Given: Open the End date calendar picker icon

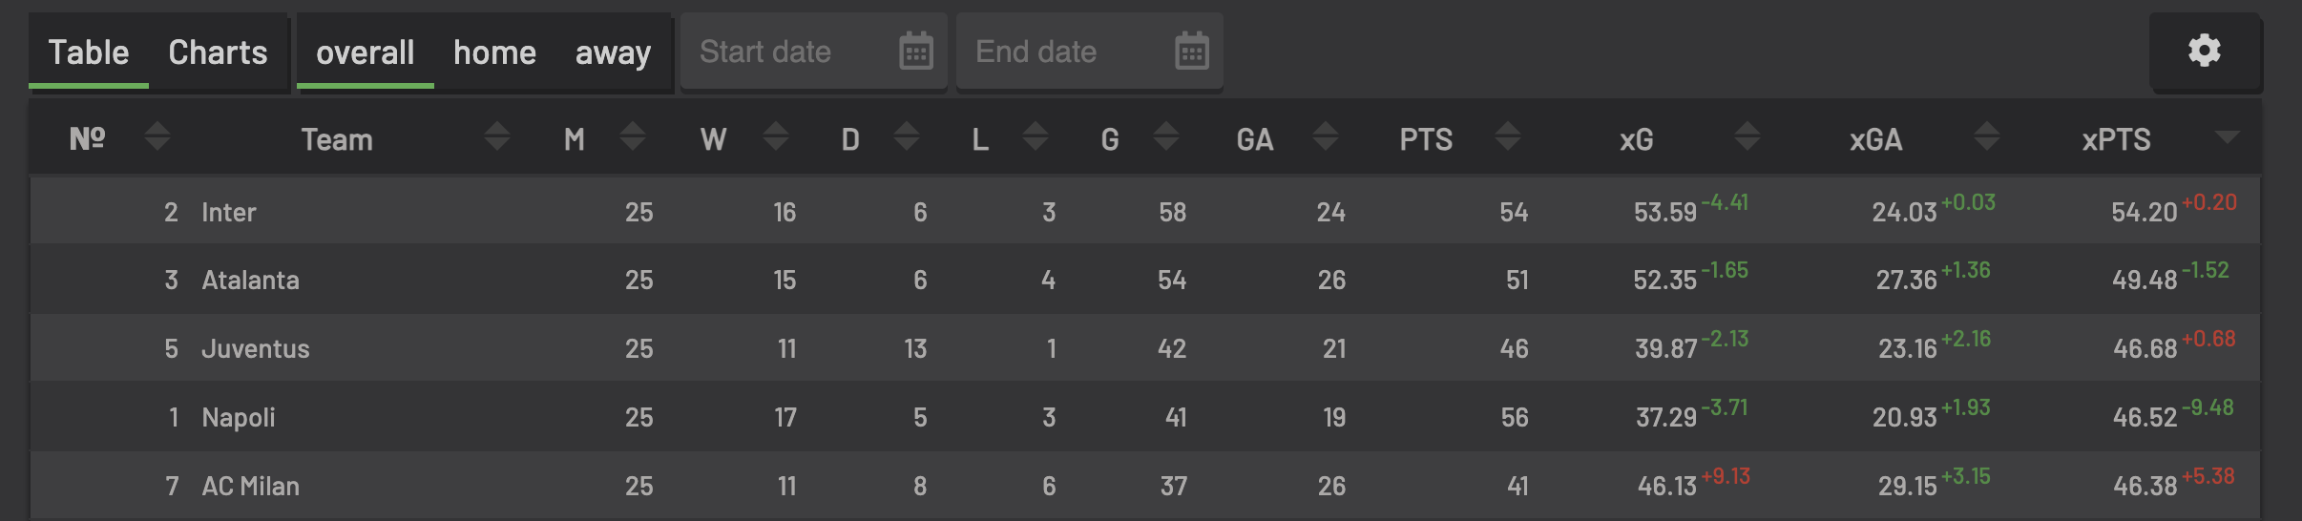Looking at the screenshot, I should click(1192, 52).
